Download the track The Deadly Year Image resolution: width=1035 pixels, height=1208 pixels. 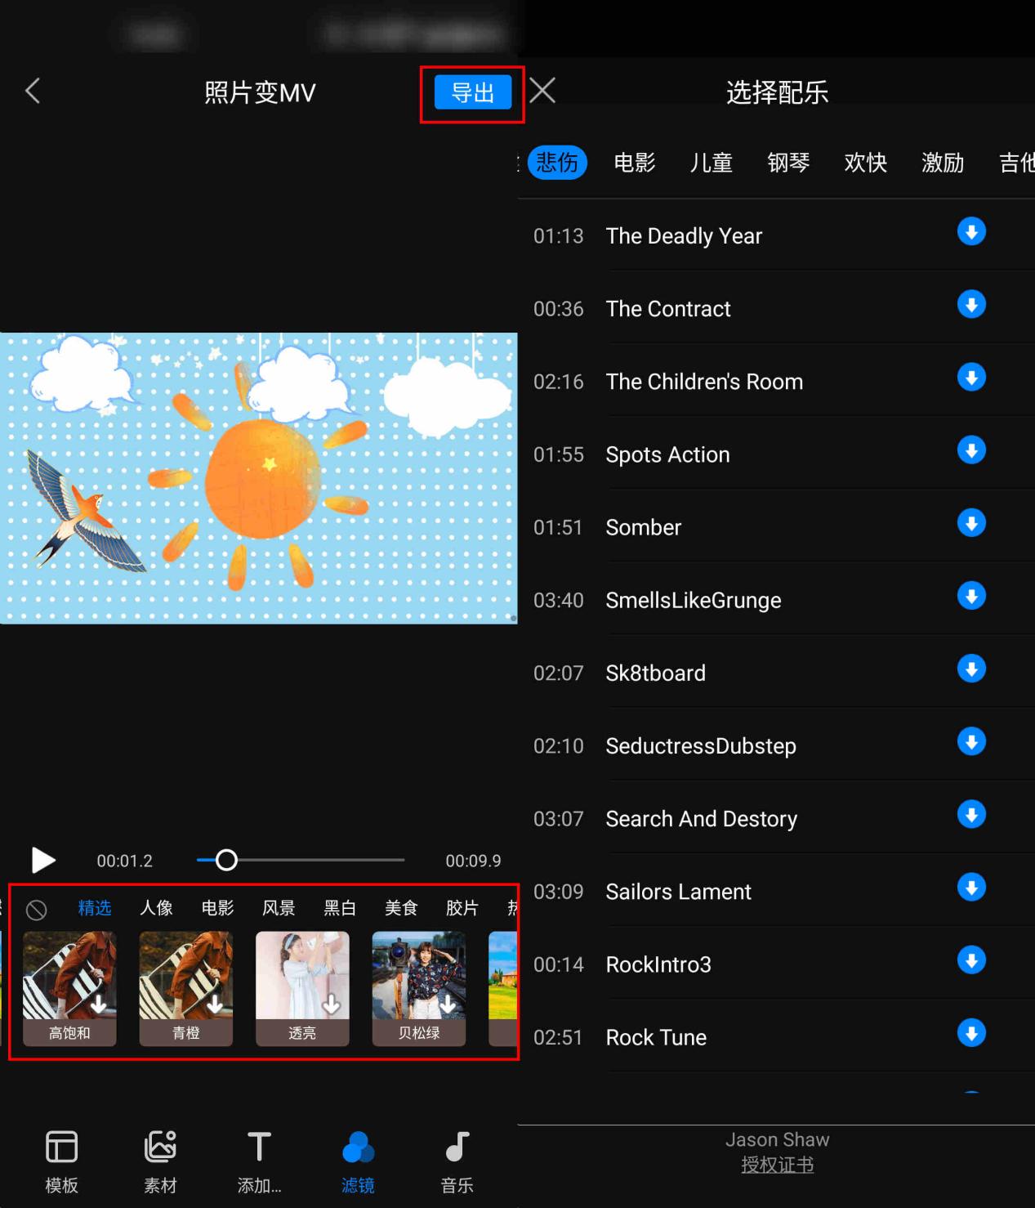click(971, 232)
